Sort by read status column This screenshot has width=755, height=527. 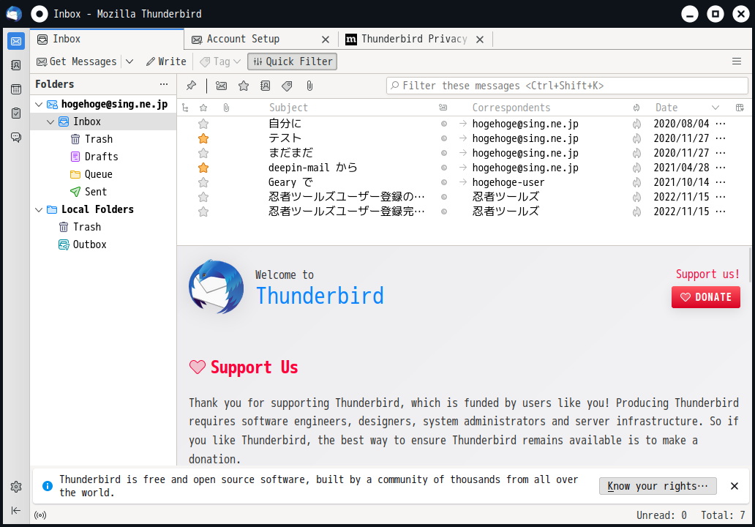click(443, 108)
